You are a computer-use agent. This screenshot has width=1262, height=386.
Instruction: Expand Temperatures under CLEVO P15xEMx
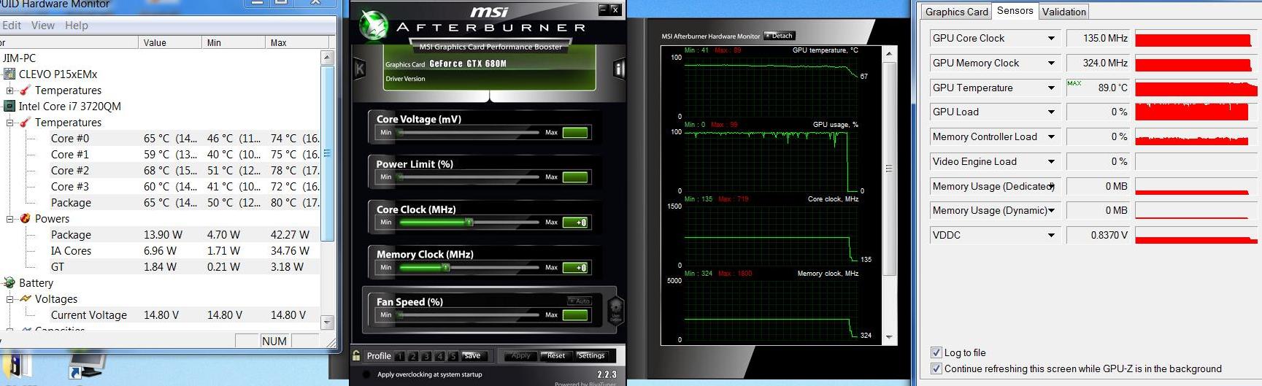pyautogui.click(x=10, y=90)
